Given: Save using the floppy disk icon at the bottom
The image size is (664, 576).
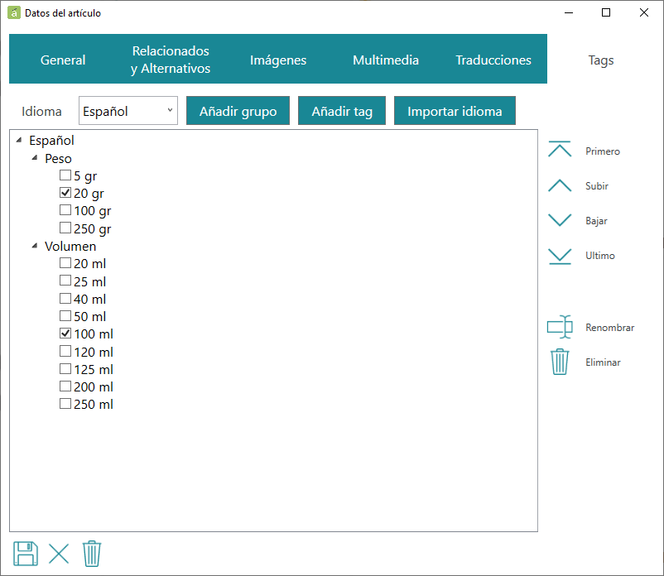Looking at the screenshot, I should (x=26, y=553).
